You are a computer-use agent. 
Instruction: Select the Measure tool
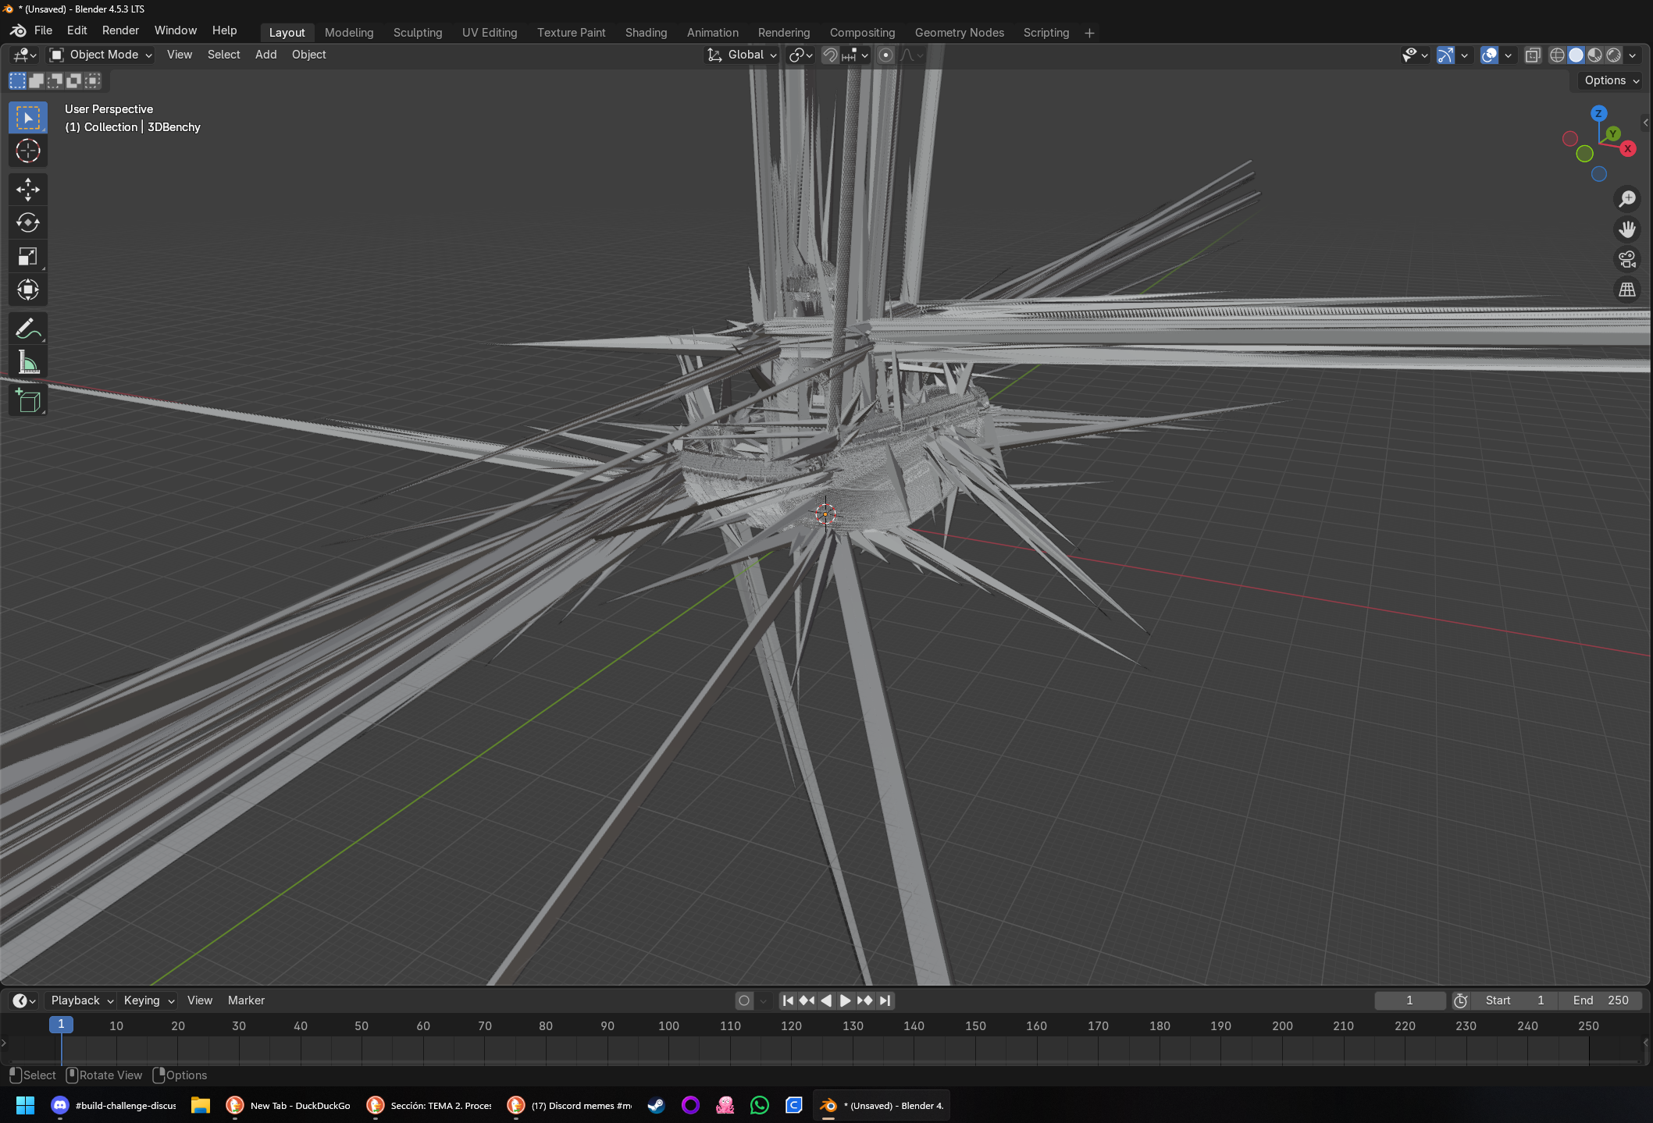point(28,363)
